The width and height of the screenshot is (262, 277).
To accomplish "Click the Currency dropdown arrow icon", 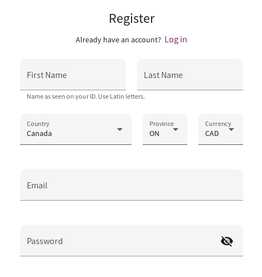I will 231,129.
